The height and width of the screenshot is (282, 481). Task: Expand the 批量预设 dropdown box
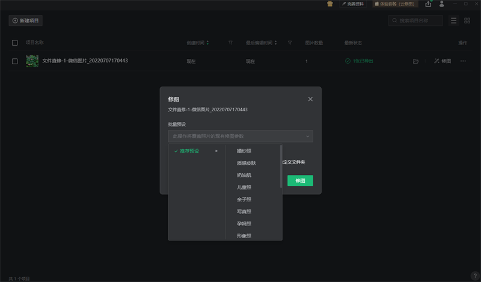[240, 136]
